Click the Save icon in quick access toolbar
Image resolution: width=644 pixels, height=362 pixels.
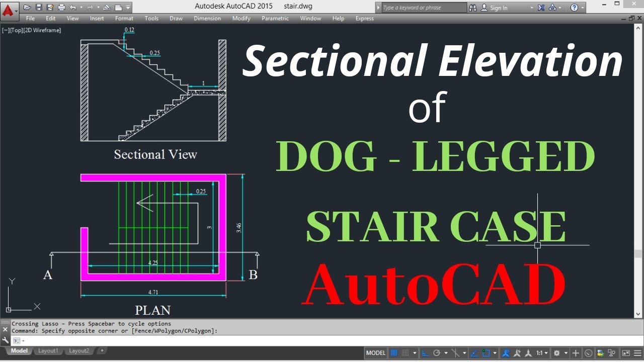(x=39, y=8)
